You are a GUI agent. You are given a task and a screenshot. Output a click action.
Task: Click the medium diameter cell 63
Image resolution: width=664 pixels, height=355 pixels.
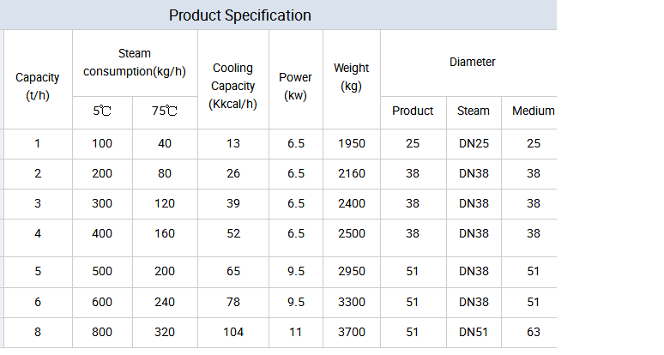[534, 332]
